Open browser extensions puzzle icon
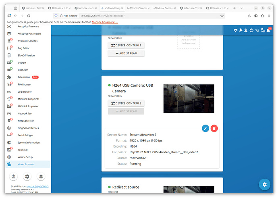The image size is (278, 198). coord(262,16)
